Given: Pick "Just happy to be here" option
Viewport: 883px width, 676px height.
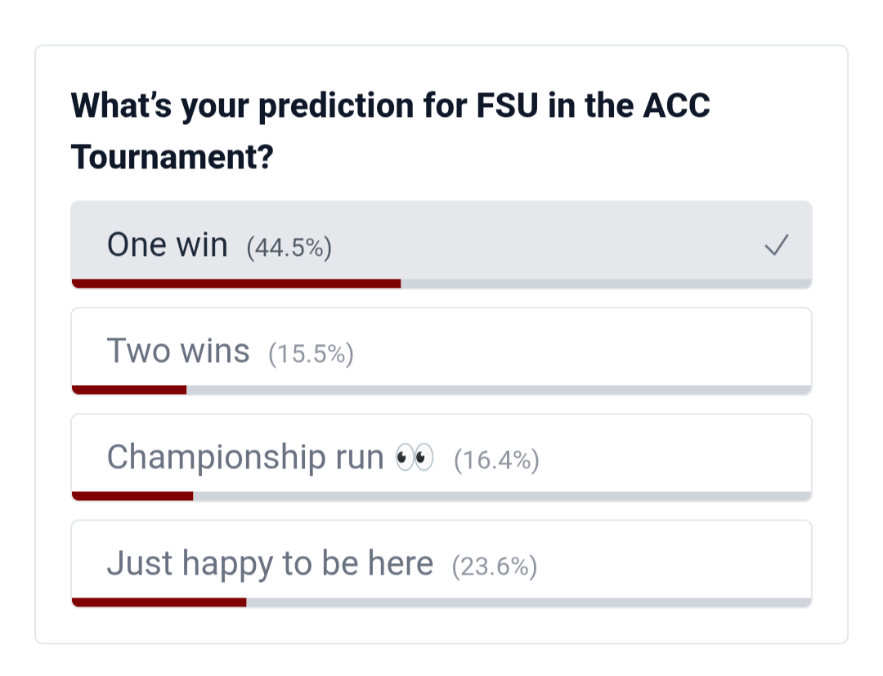Looking at the screenshot, I should [270, 564].
